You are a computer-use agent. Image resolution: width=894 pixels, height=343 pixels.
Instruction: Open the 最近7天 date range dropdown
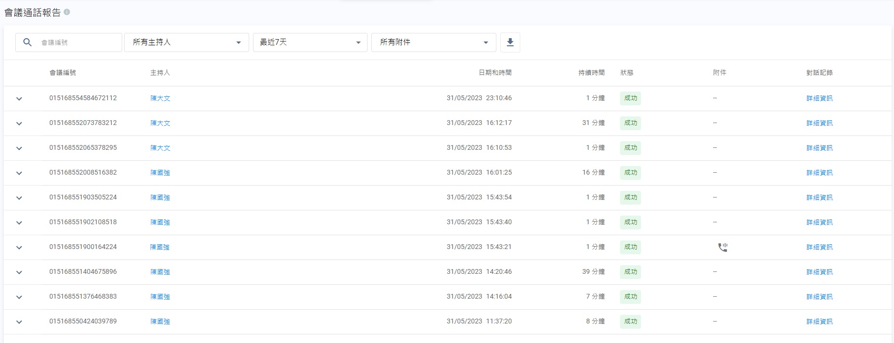[x=310, y=42]
